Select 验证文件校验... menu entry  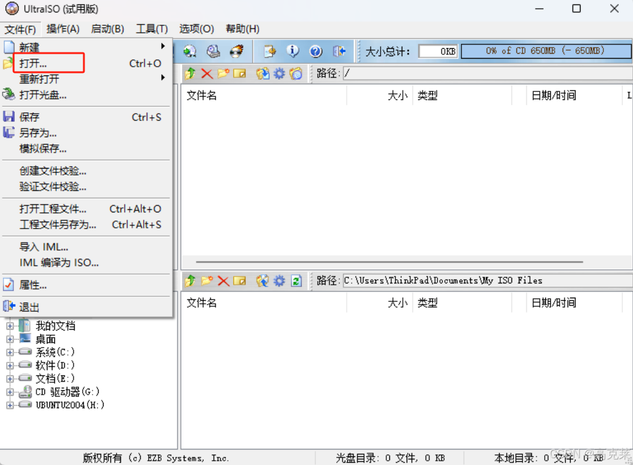86,186
